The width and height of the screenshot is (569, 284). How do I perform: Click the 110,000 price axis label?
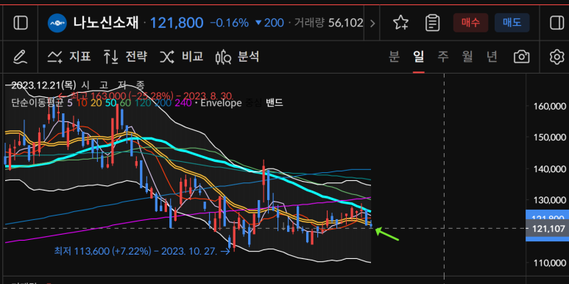[550, 263]
